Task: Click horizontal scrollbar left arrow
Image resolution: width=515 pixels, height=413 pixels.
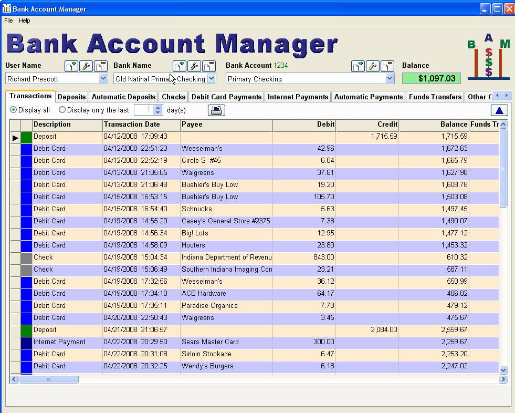Action: click(x=14, y=379)
